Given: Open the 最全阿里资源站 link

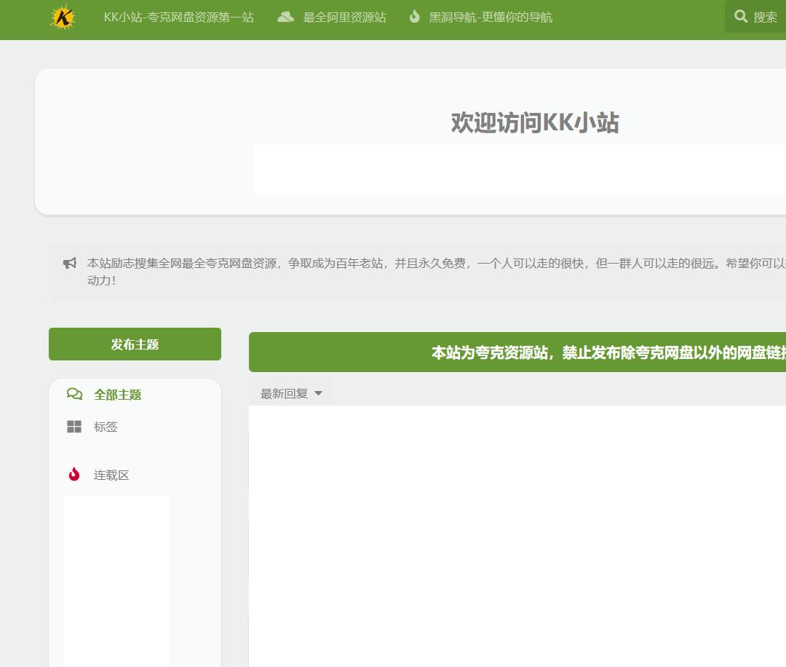Looking at the screenshot, I should (x=344, y=17).
